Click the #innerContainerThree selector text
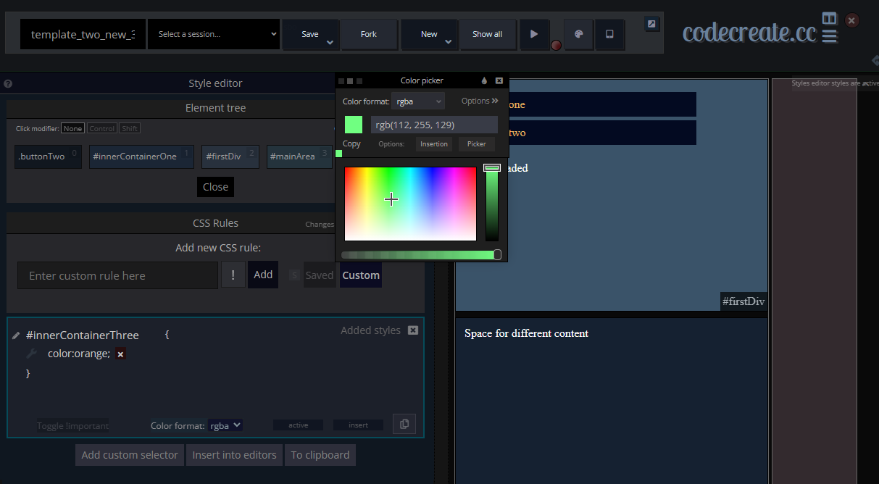Viewport: 879px width, 484px height. [x=82, y=335]
